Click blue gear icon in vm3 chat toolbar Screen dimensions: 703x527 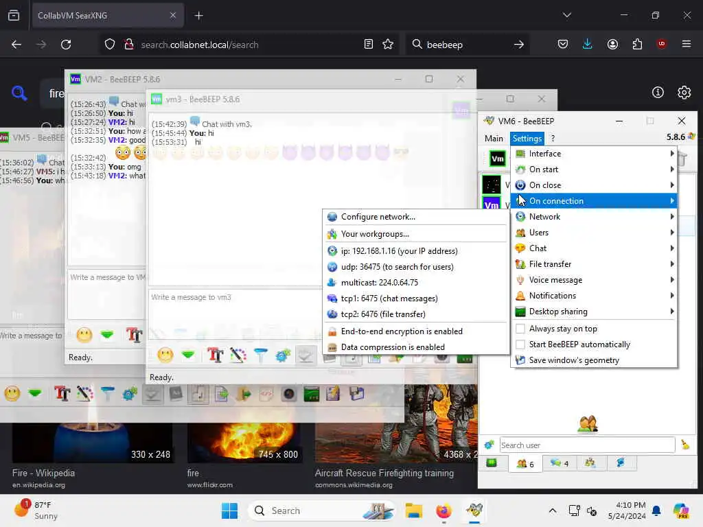pyautogui.click(x=283, y=355)
